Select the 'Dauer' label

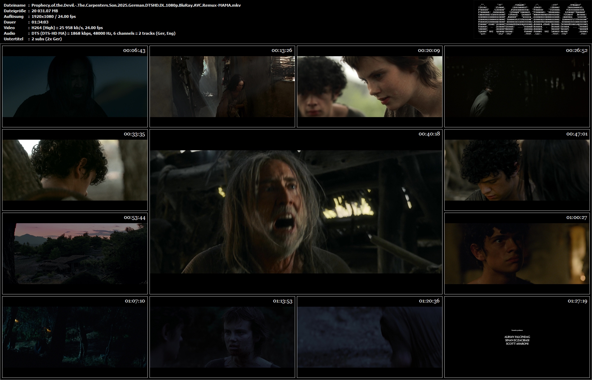pos(10,22)
